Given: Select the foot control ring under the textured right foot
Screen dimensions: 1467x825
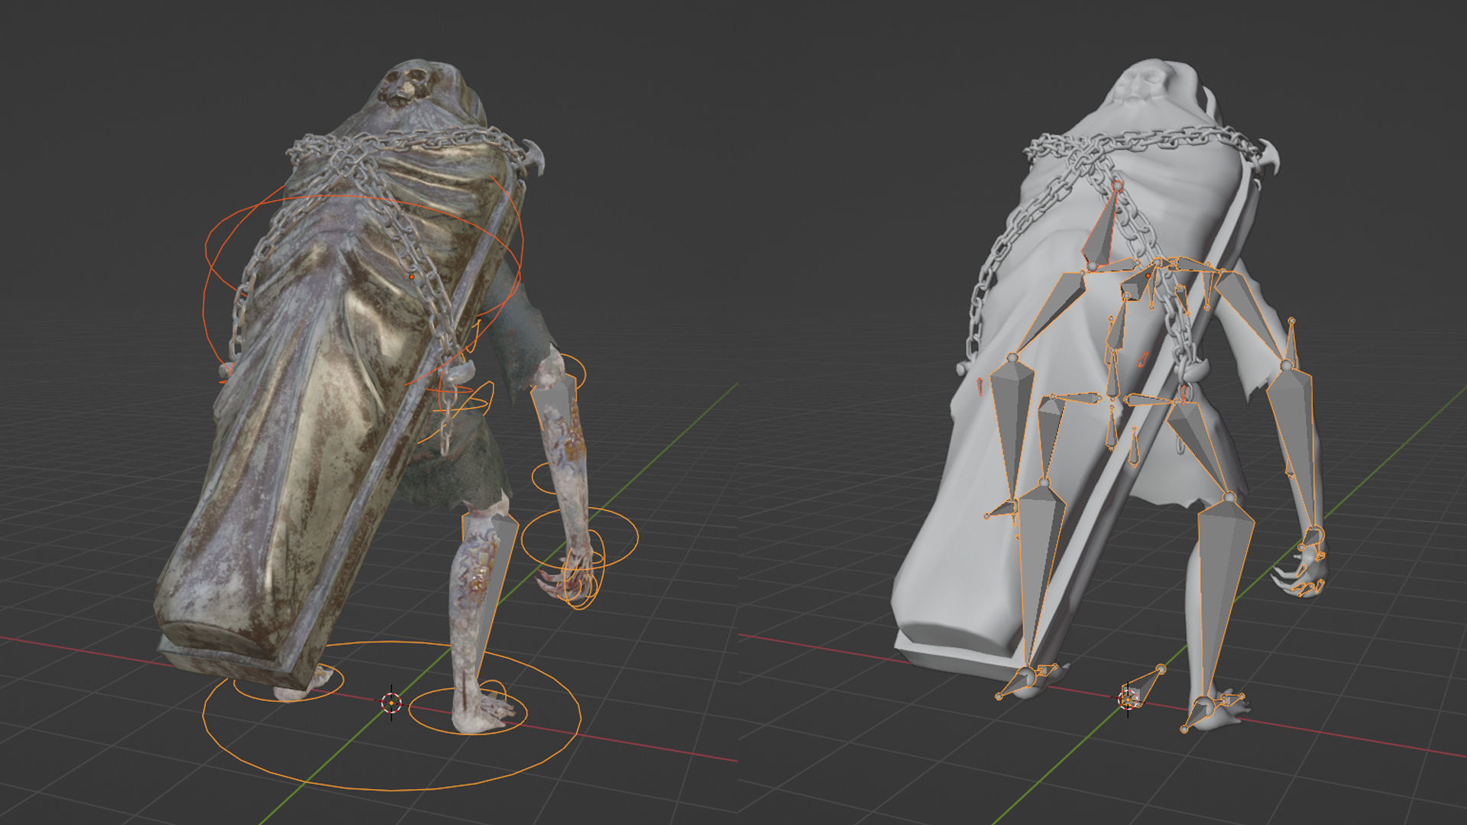Looking at the screenshot, I should coord(468,710).
